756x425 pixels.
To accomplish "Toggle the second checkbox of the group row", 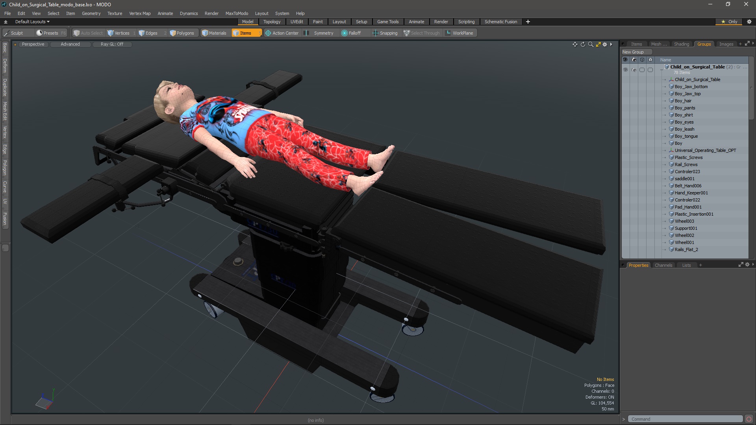I will click(650, 70).
